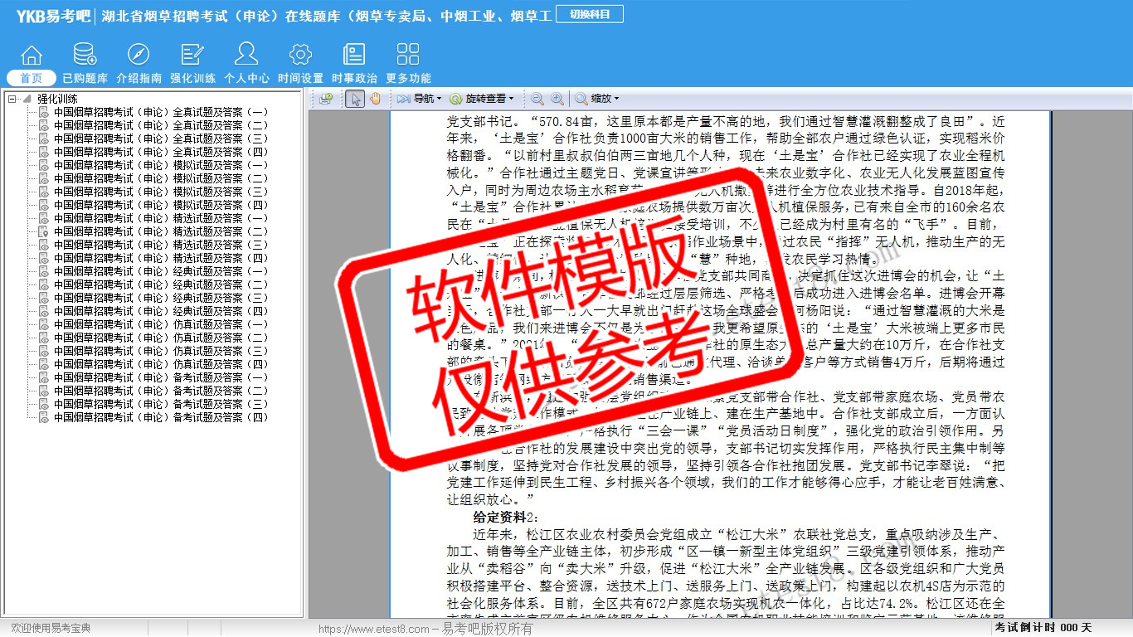The width and height of the screenshot is (1133, 637).
Task: Select the arrow pointer tool
Action: [355, 99]
